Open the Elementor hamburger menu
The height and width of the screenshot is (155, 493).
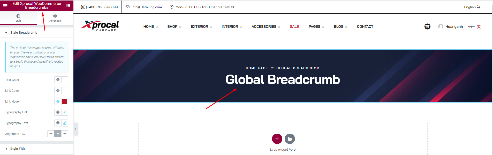coord(5,5)
